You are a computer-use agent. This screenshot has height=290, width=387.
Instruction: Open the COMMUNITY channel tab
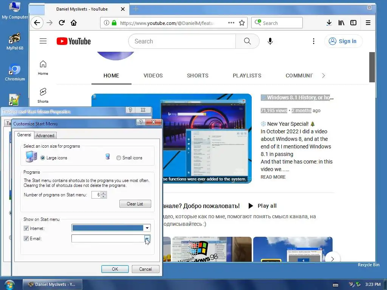[299, 76]
